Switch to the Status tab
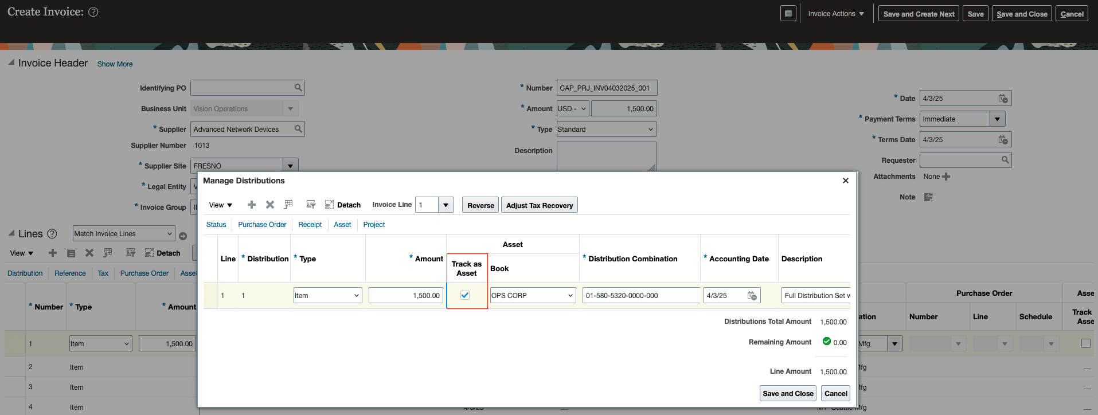Image resolution: width=1098 pixels, height=415 pixels. tap(216, 225)
